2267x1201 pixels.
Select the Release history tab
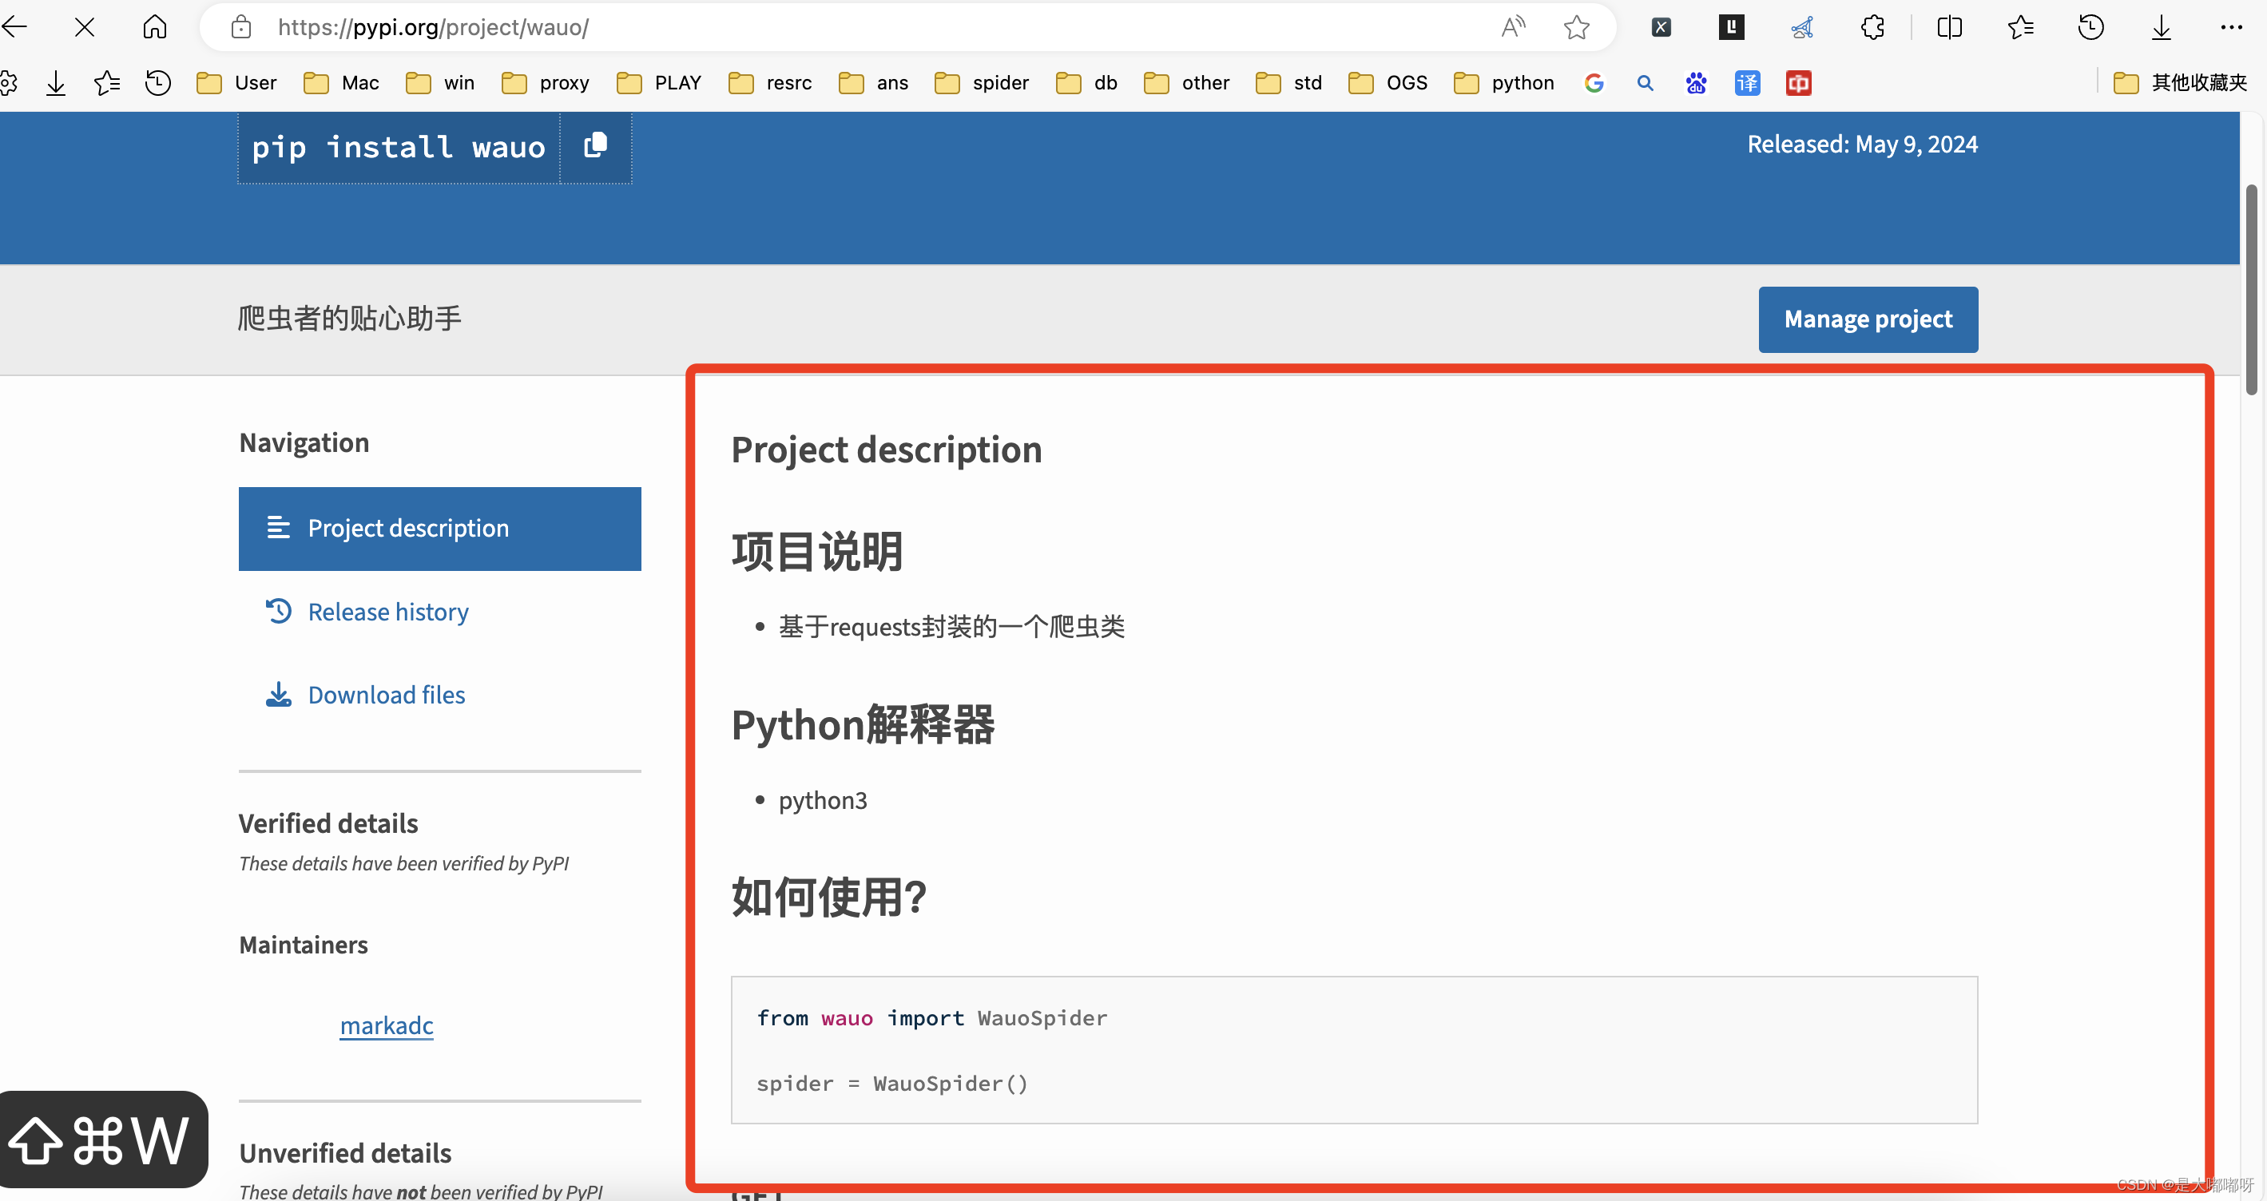(387, 610)
